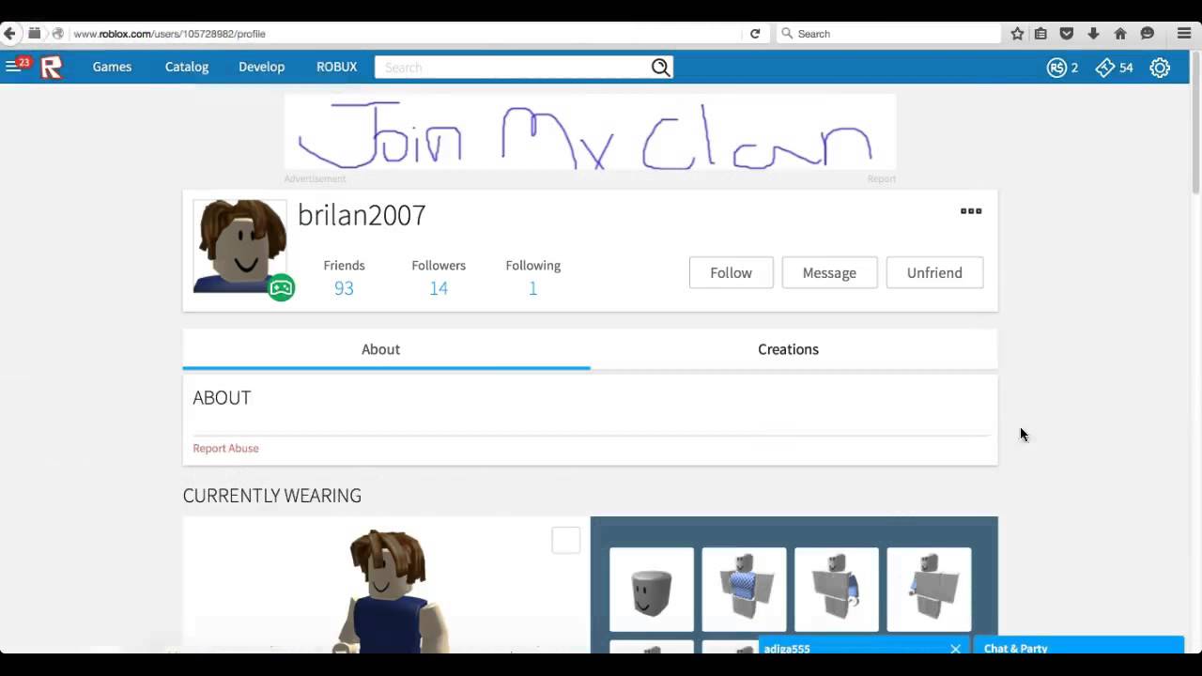
Task: Open the Following count 1
Action: click(x=532, y=288)
